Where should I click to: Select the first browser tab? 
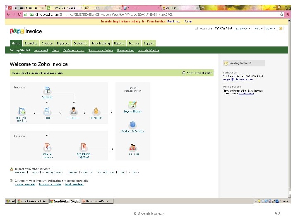[x=26, y=8]
